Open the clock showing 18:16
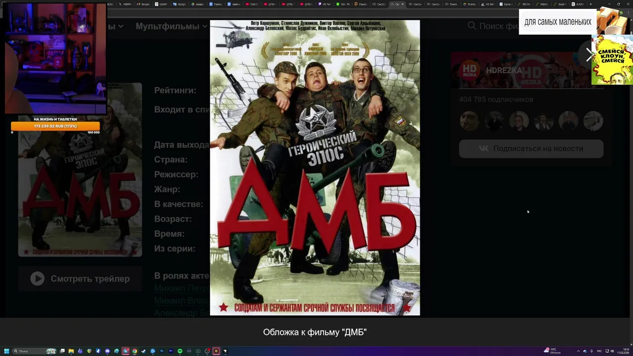The width and height of the screenshot is (633, 356). pos(624,351)
